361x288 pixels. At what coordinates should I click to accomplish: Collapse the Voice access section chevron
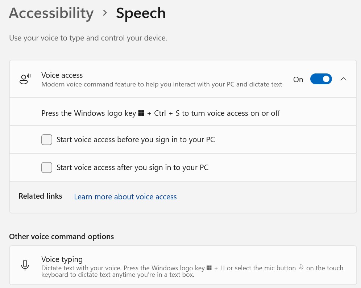point(344,79)
